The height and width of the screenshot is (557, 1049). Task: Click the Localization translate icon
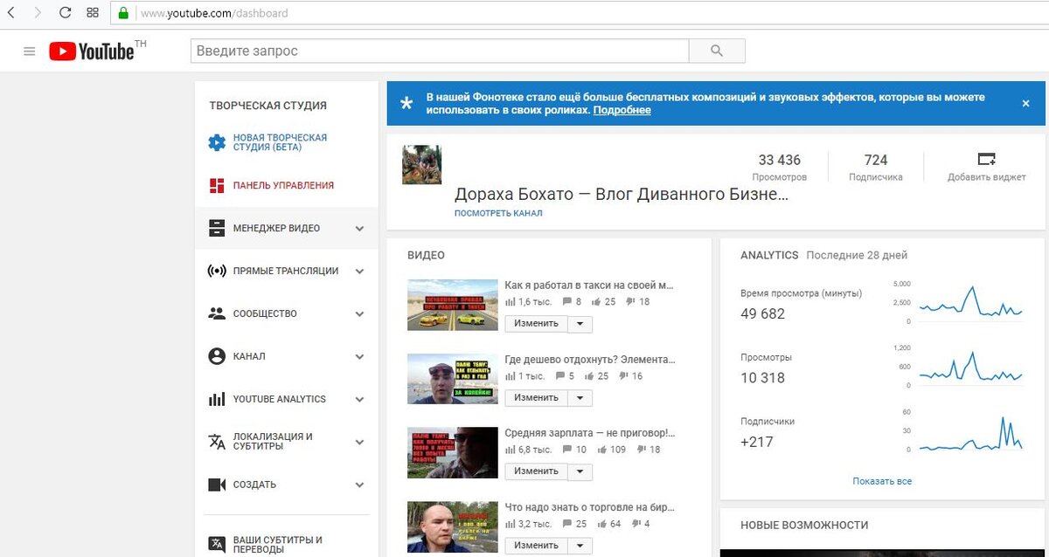click(217, 442)
